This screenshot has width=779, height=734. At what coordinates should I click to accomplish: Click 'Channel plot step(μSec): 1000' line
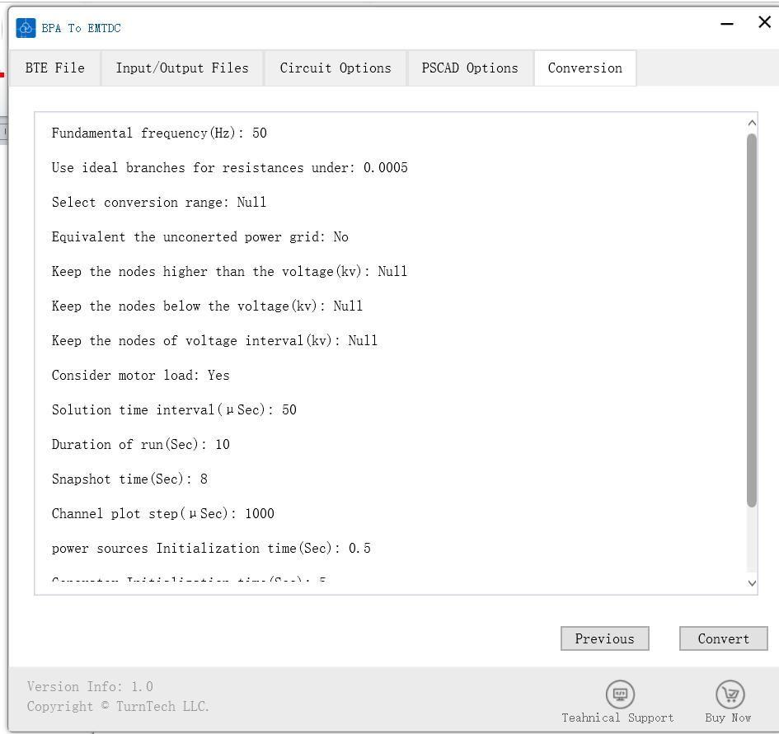click(163, 513)
